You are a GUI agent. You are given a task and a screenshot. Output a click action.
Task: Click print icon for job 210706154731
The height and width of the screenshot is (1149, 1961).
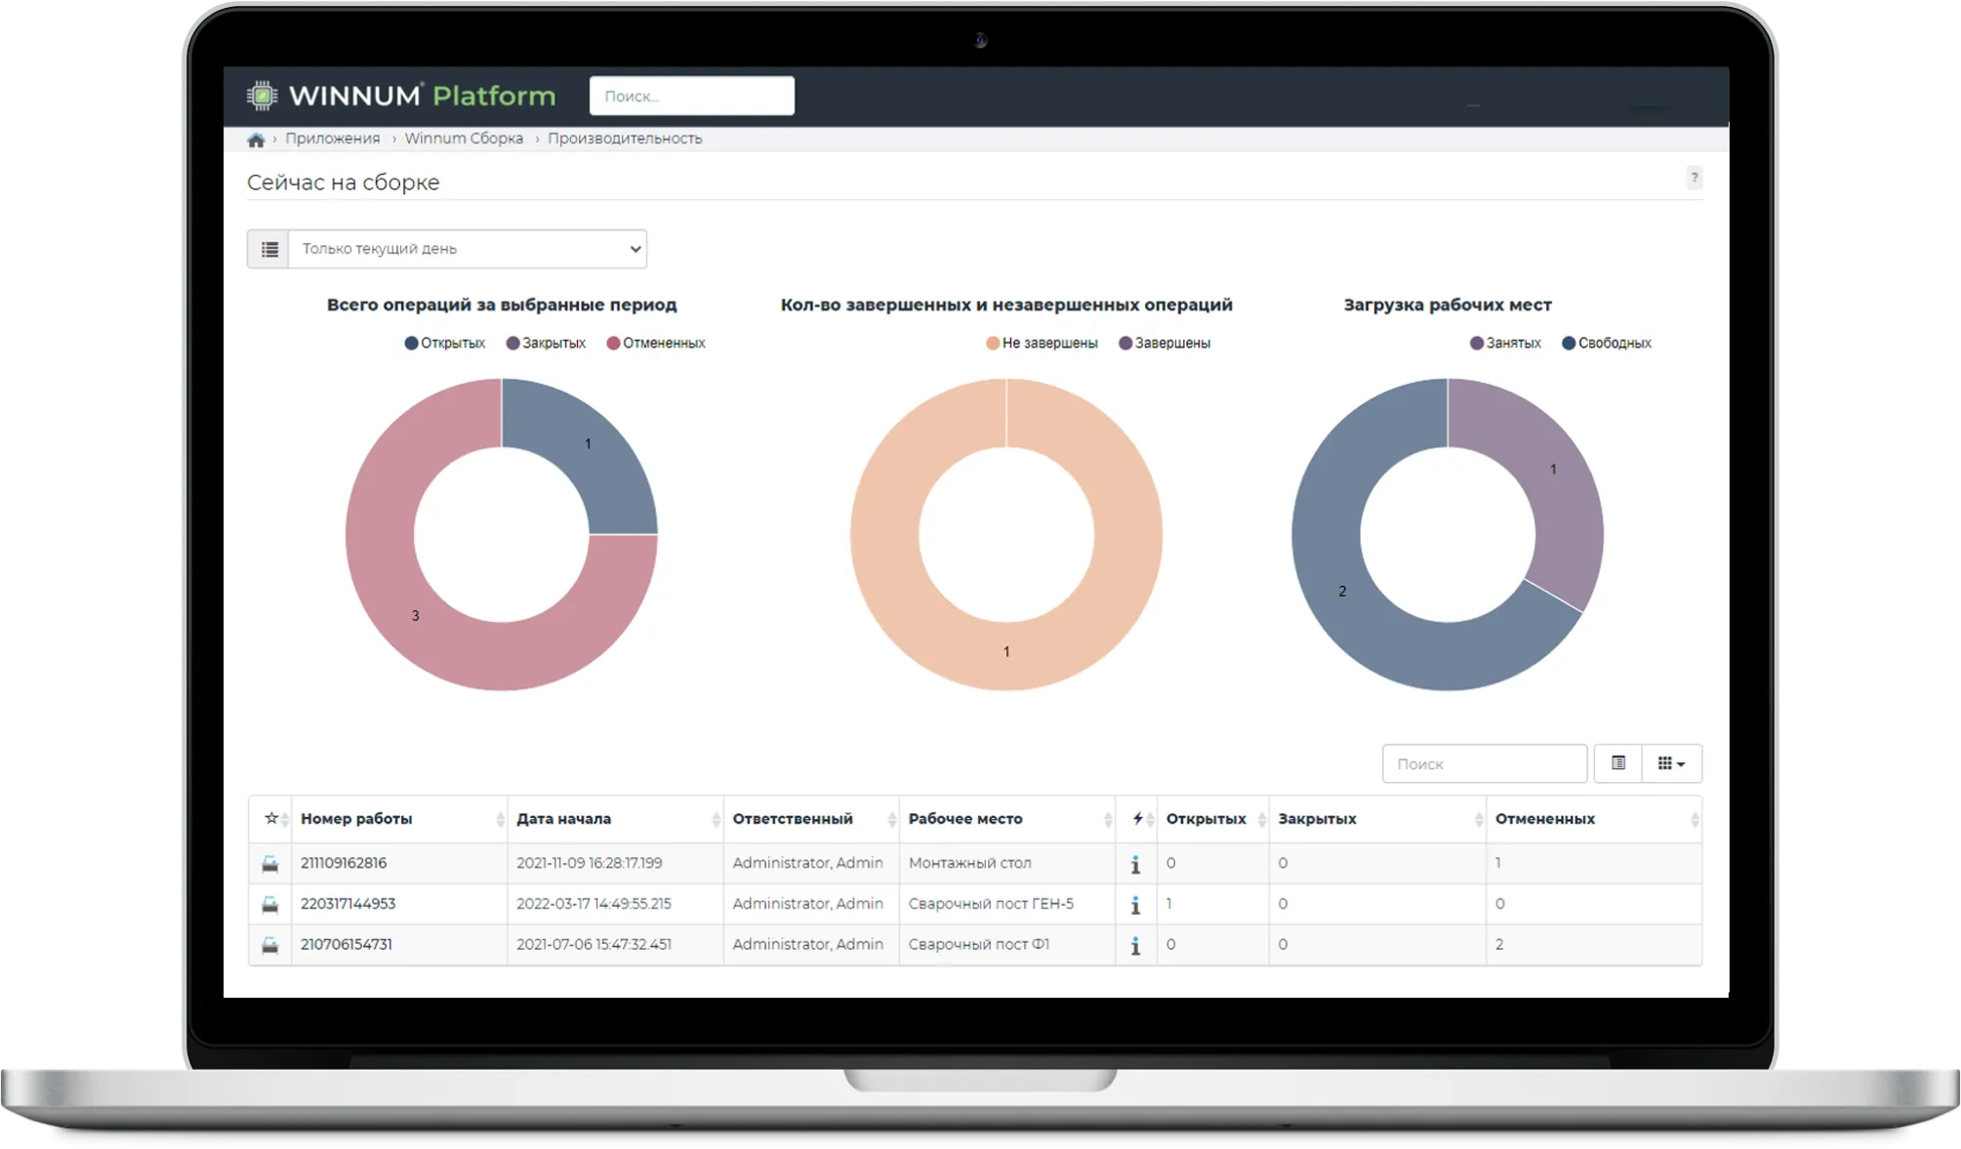click(270, 945)
